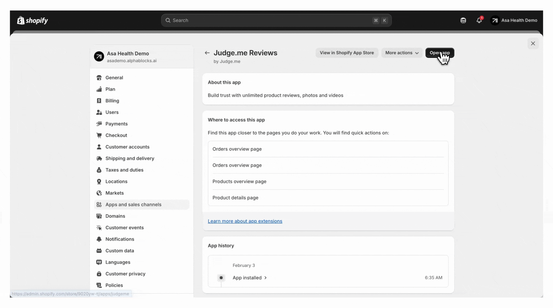Click the Users icon in the sidebar
The image size is (553, 308).
point(99,112)
